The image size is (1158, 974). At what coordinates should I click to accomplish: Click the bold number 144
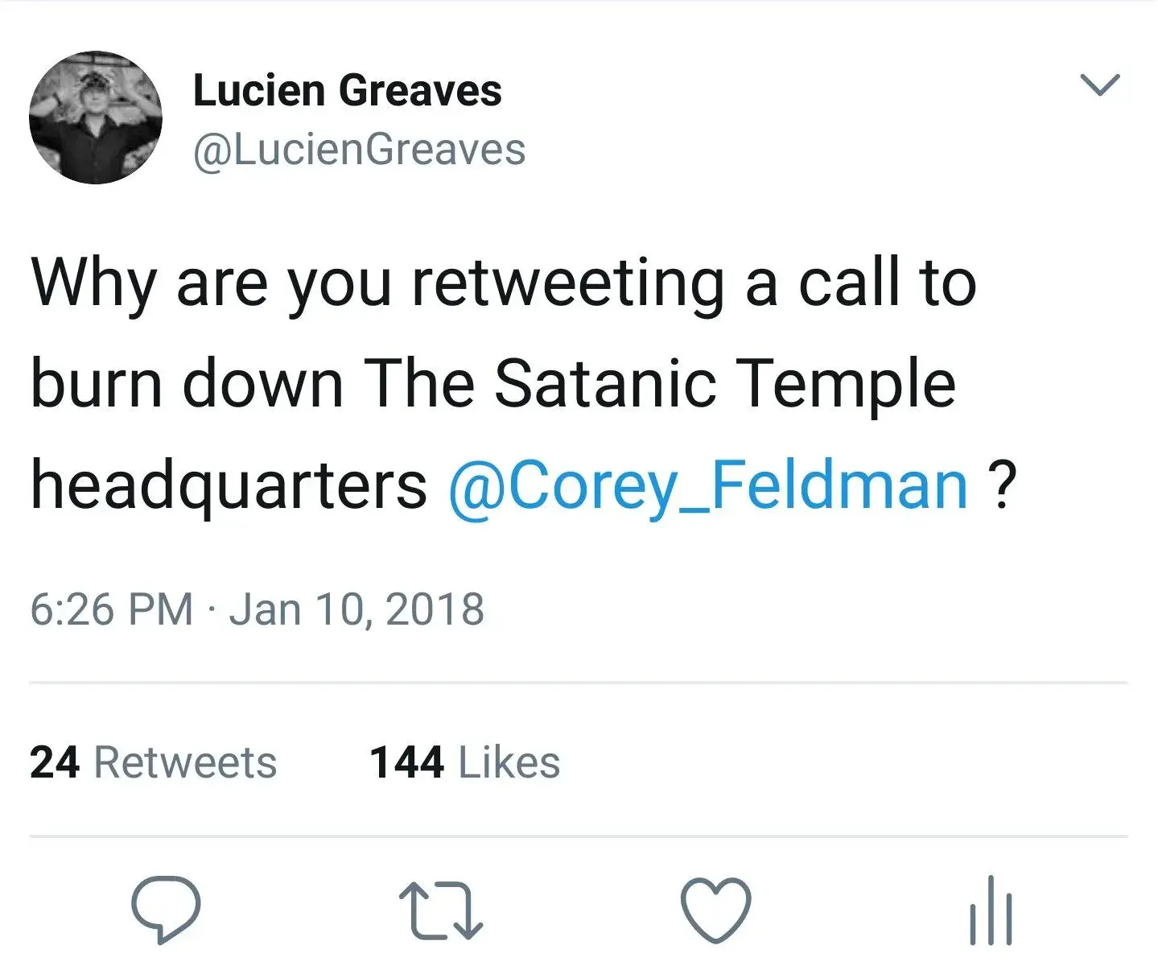click(406, 762)
